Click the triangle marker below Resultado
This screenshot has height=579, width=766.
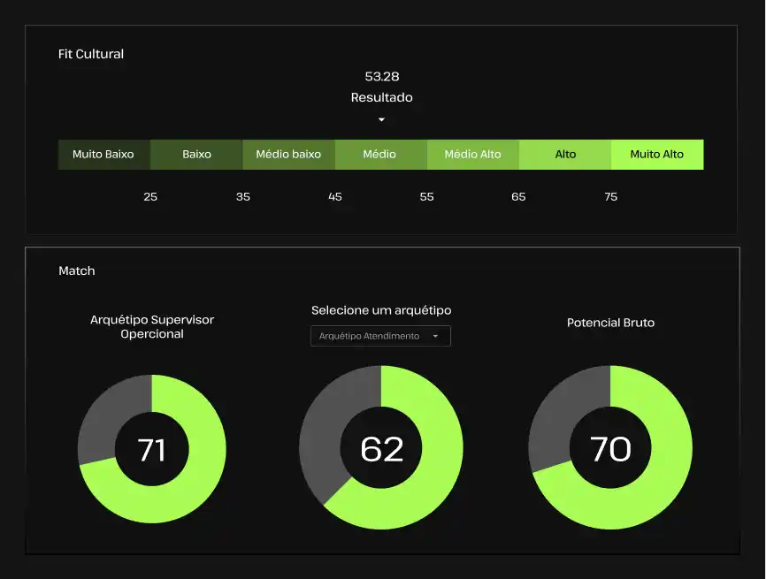tap(381, 119)
